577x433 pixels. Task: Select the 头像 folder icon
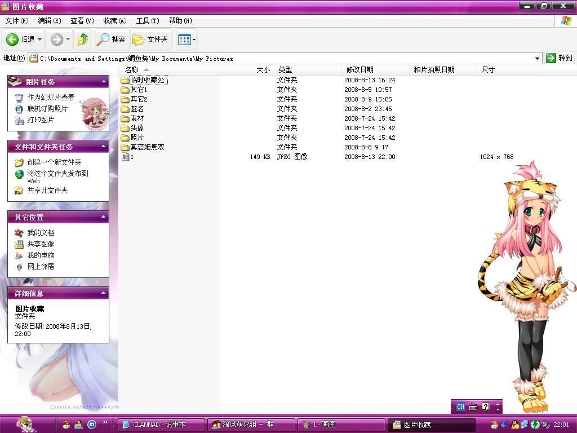tap(125, 128)
